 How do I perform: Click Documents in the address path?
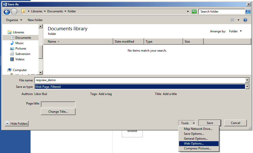coord(55,11)
